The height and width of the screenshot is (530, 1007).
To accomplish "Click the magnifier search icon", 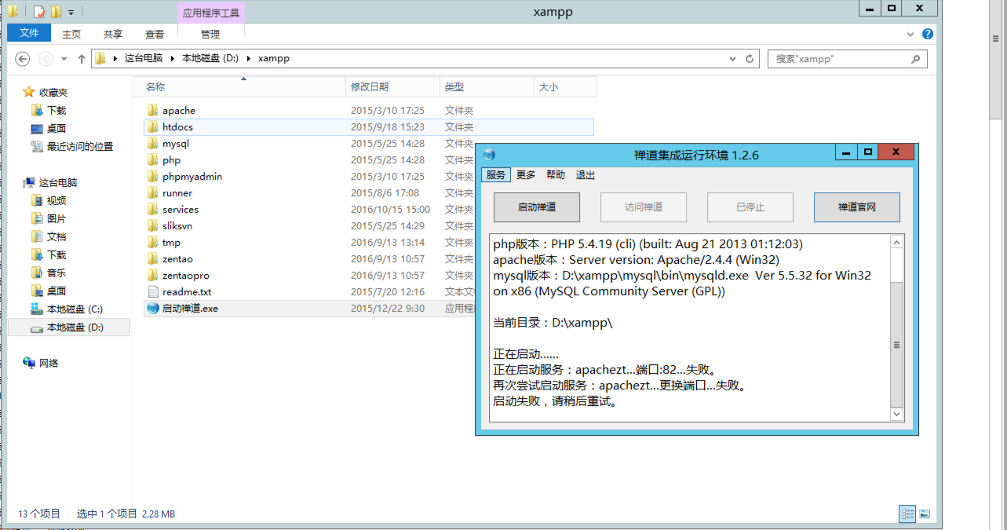I will pos(916,59).
